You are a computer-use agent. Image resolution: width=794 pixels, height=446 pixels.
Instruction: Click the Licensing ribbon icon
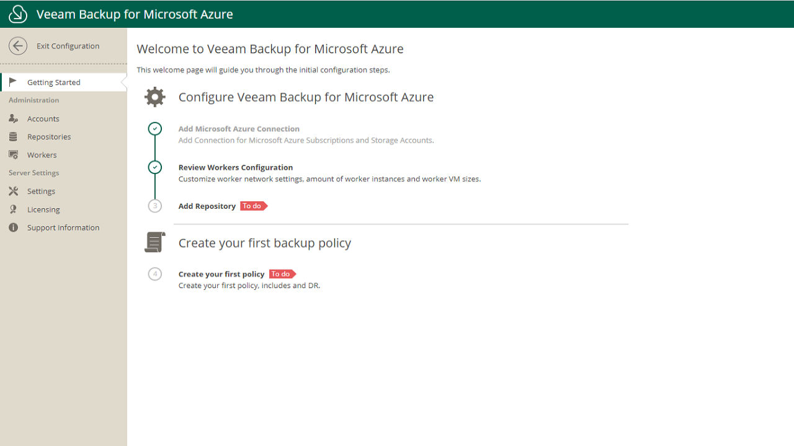(13, 209)
